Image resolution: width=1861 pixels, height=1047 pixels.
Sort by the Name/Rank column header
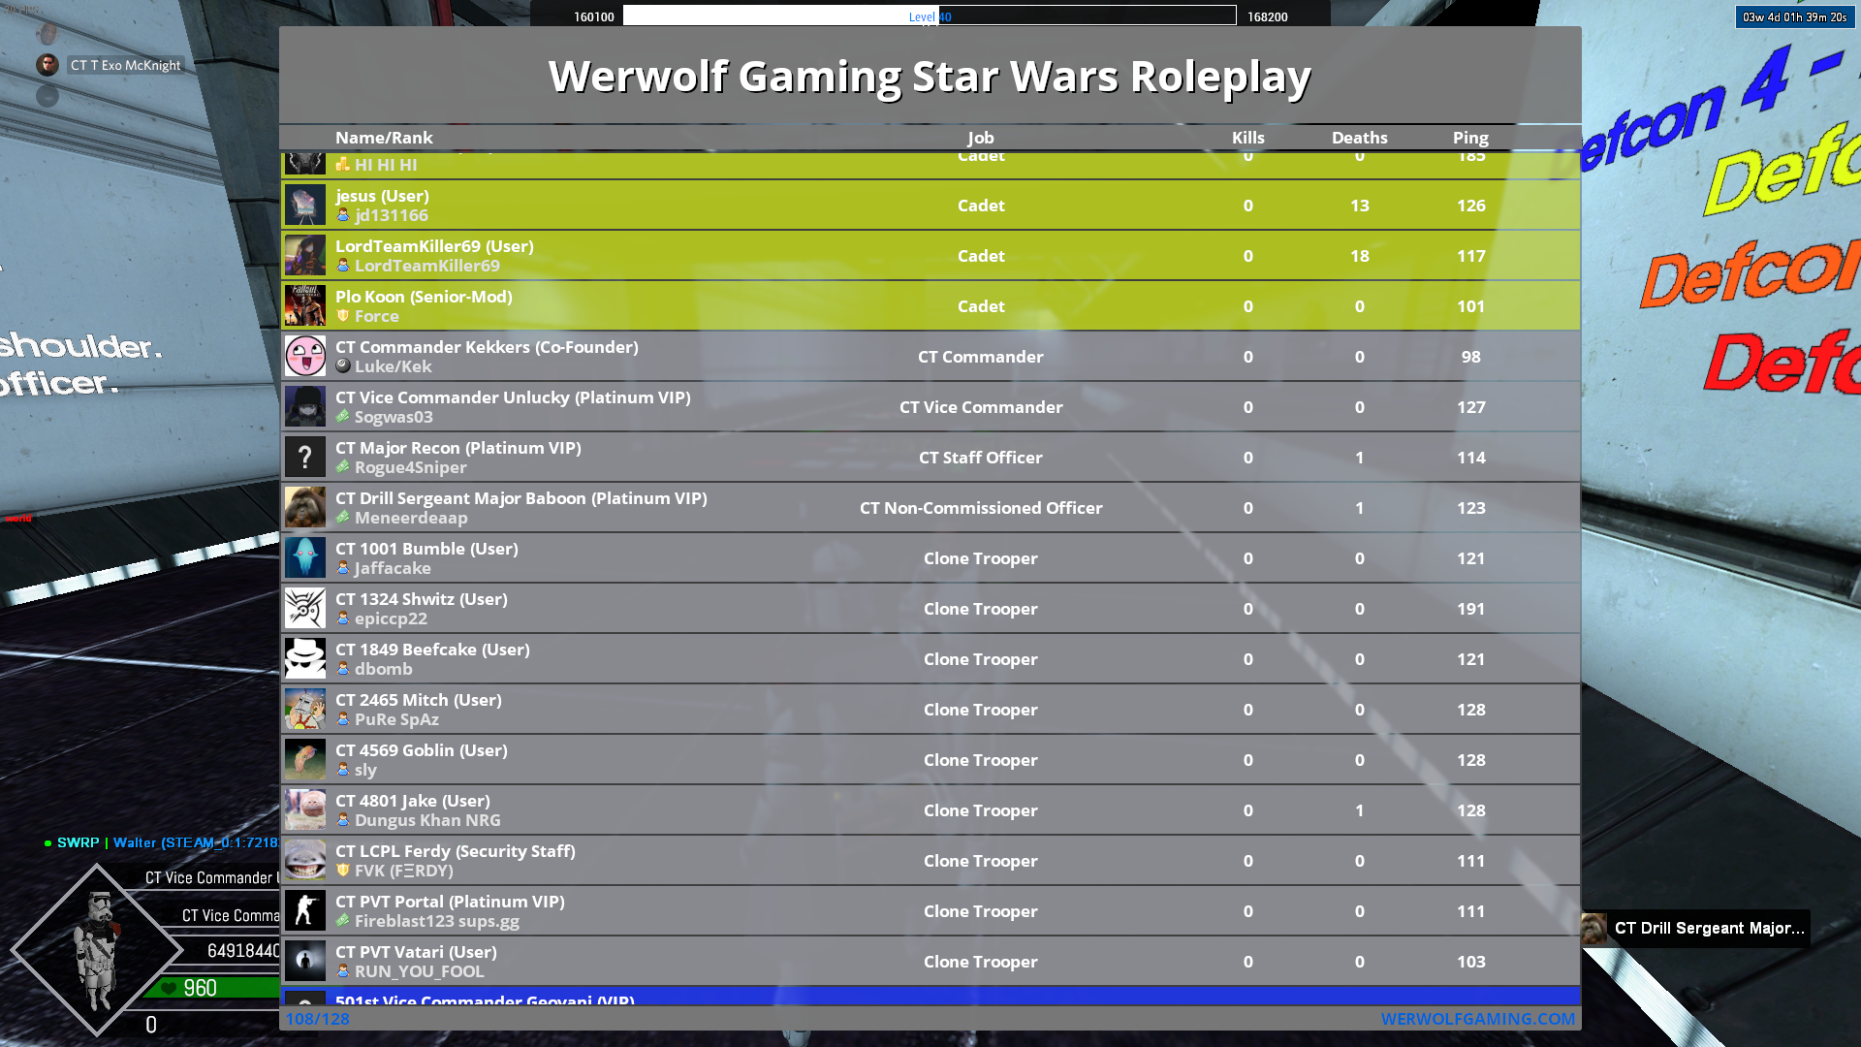coord(384,138)
